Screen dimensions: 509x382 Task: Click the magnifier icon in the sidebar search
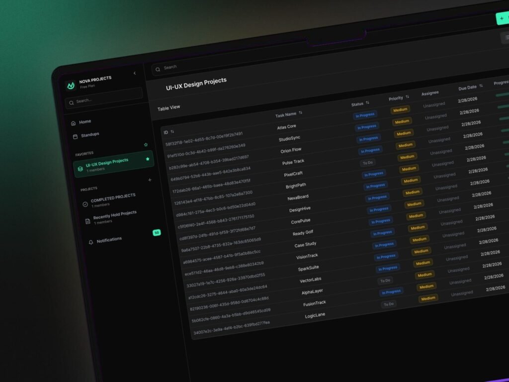(72, 103)
